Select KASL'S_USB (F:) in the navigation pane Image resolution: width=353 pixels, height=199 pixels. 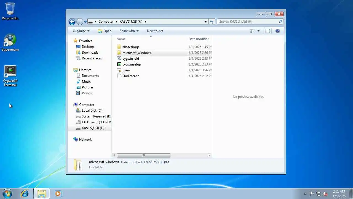click(x=90, y=128)
